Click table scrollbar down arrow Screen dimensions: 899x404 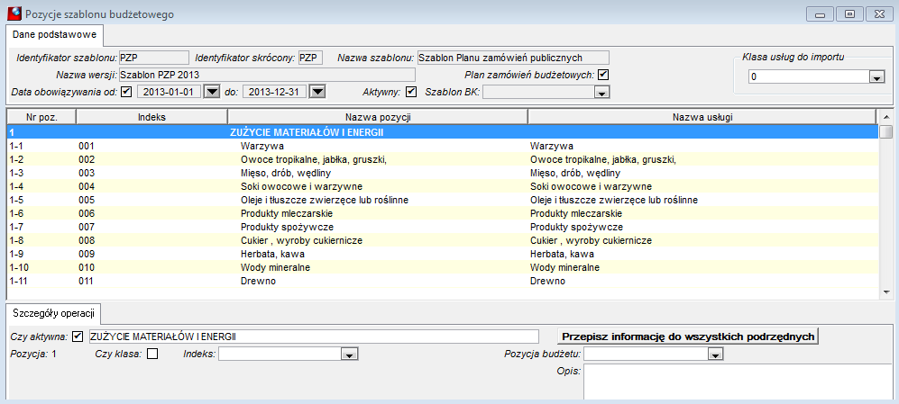[x=885, y=292]
